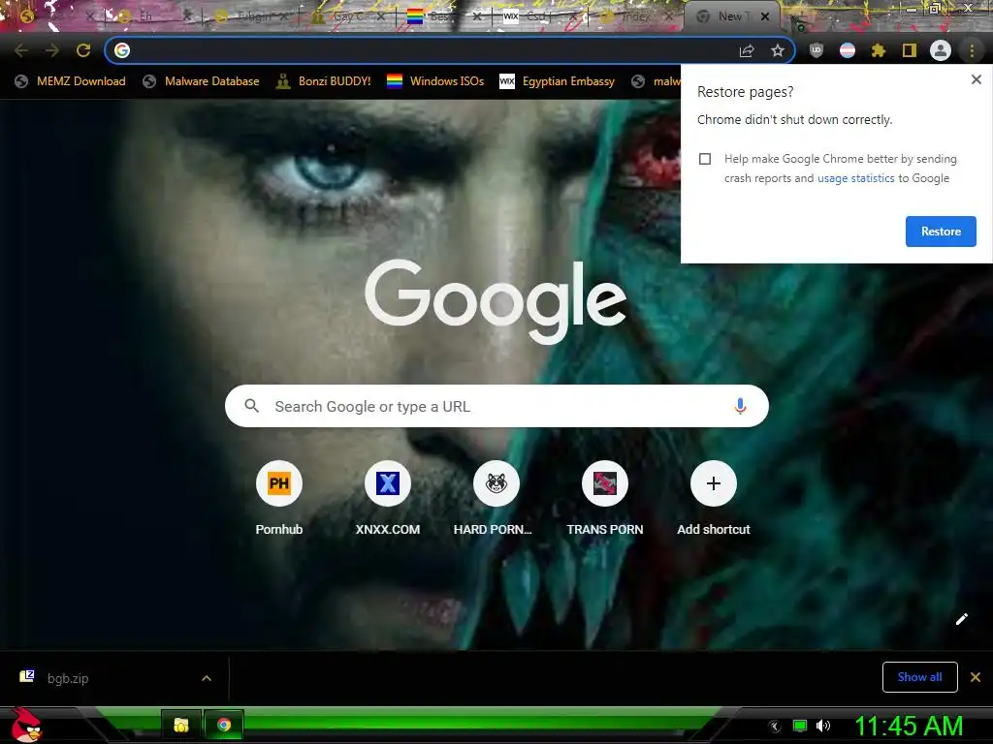Image resolution: width=993 pixels, height=744 pixels.
Task: Switch to the Index tab
Action: pyautogui.click(x=636, y=16)
